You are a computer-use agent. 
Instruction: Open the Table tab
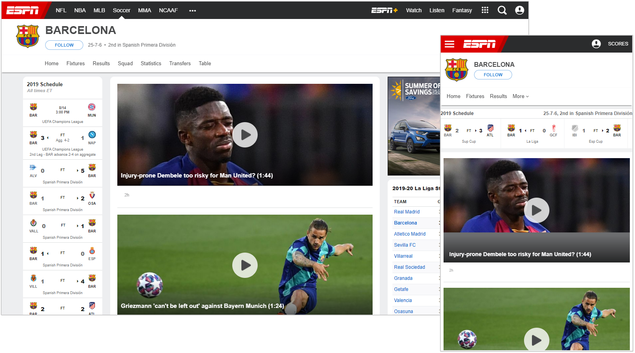pos(205,64)
